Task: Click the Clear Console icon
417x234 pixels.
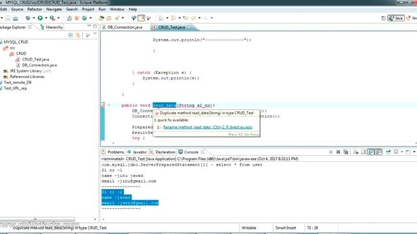Action: pos(356,152)
